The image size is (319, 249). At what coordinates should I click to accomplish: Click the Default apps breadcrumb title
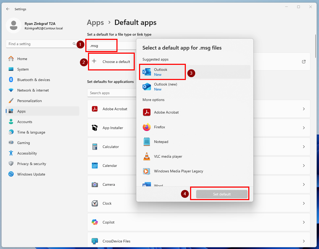click(135, 23)
